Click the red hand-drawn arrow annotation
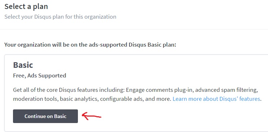The image size is (268, 132). [x=92, y=116]
